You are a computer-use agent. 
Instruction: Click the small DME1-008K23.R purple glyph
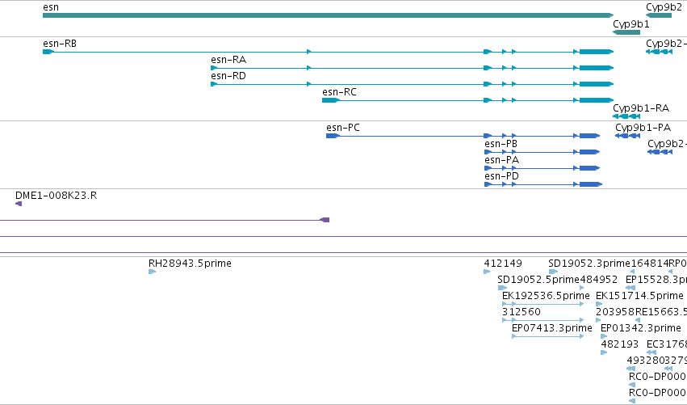(19, 204)
